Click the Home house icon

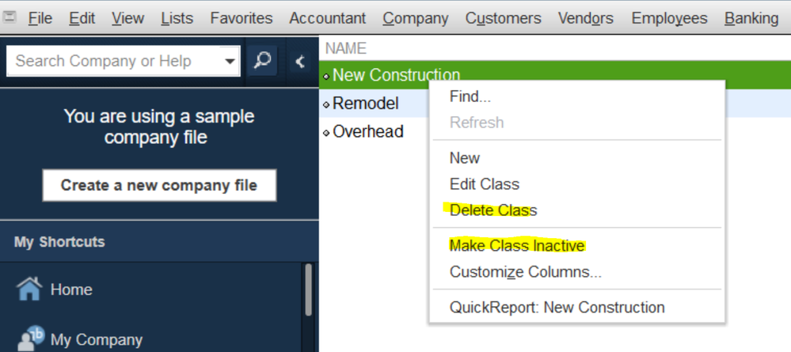point(29,290)
